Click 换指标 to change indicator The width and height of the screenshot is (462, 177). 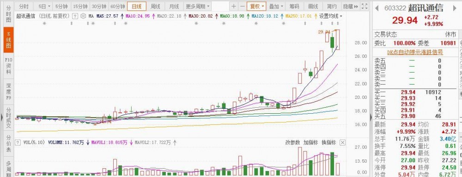pyautogui.click(x=328, y=142)
